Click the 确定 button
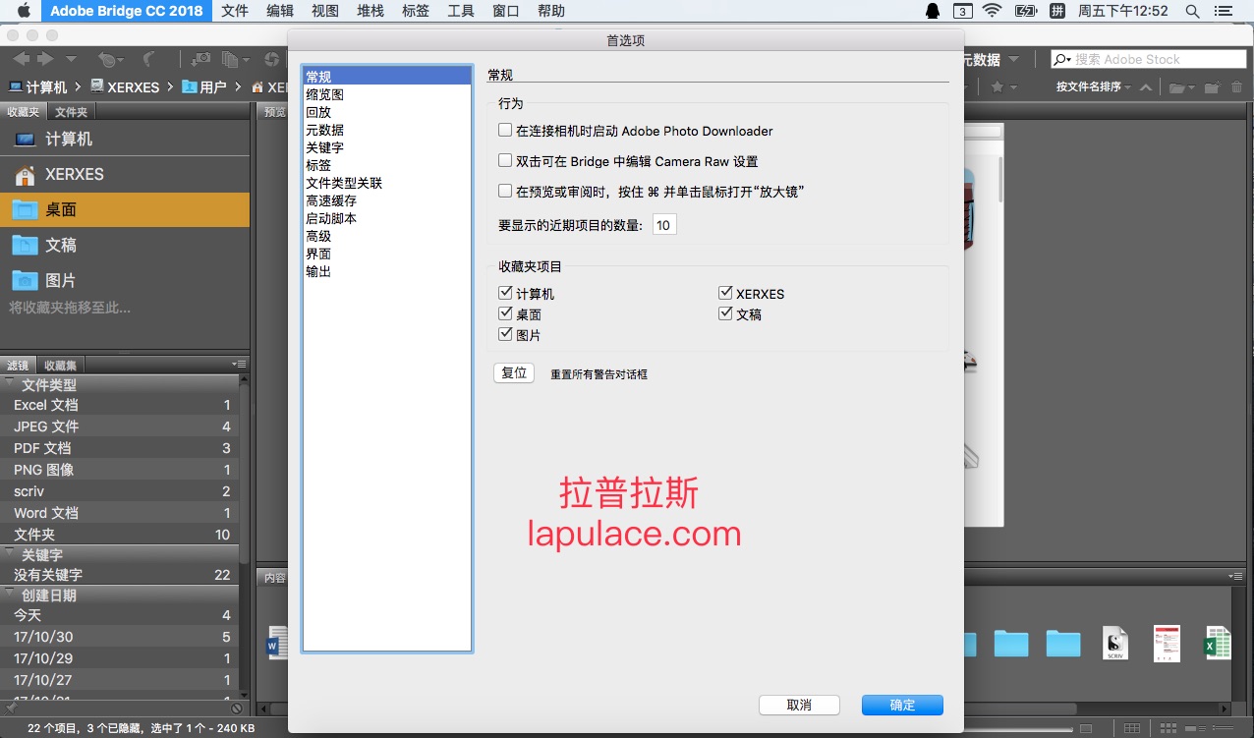 click(x=902, y=705)
